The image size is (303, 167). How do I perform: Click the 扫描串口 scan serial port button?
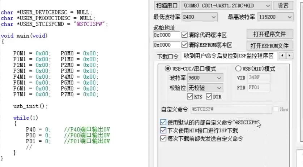point(167,6)
